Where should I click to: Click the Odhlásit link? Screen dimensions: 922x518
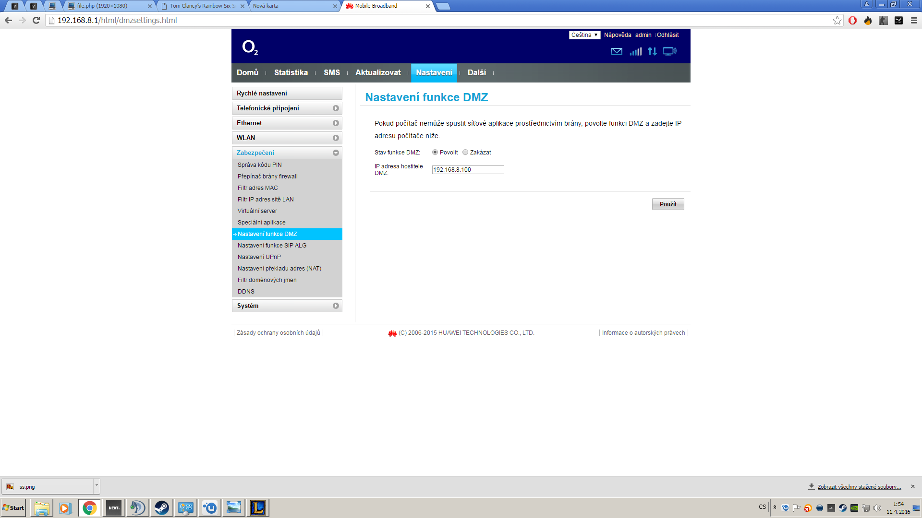tap(667, 35)
